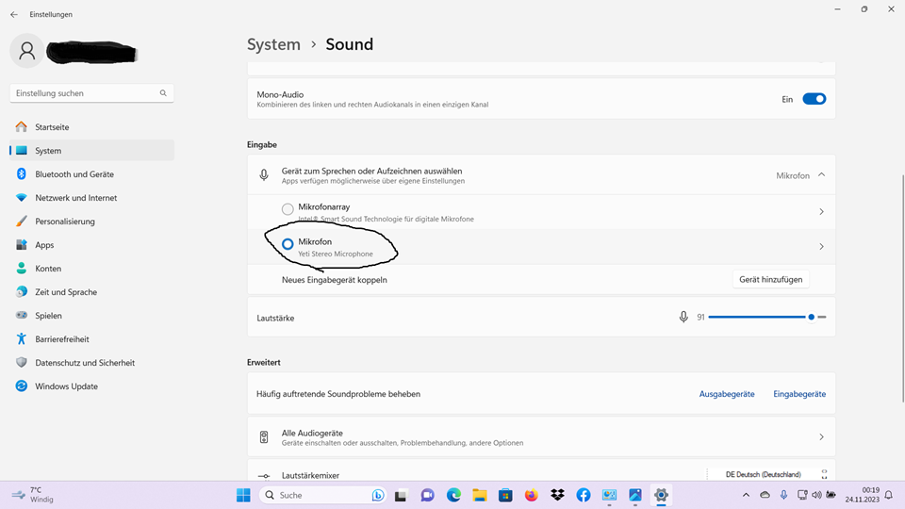Screen dimensions: 905x509
Task: Expand Mikrofonarray device details chevron
Action: coord(821,212)
